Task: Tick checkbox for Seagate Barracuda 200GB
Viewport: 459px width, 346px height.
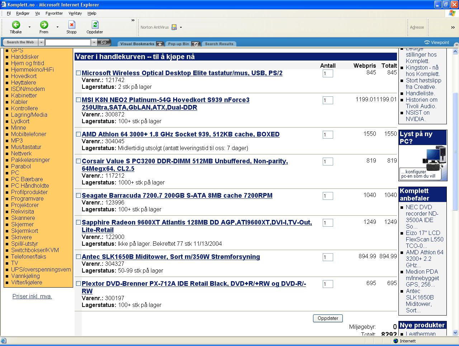Action: click(x=78, y=195)
